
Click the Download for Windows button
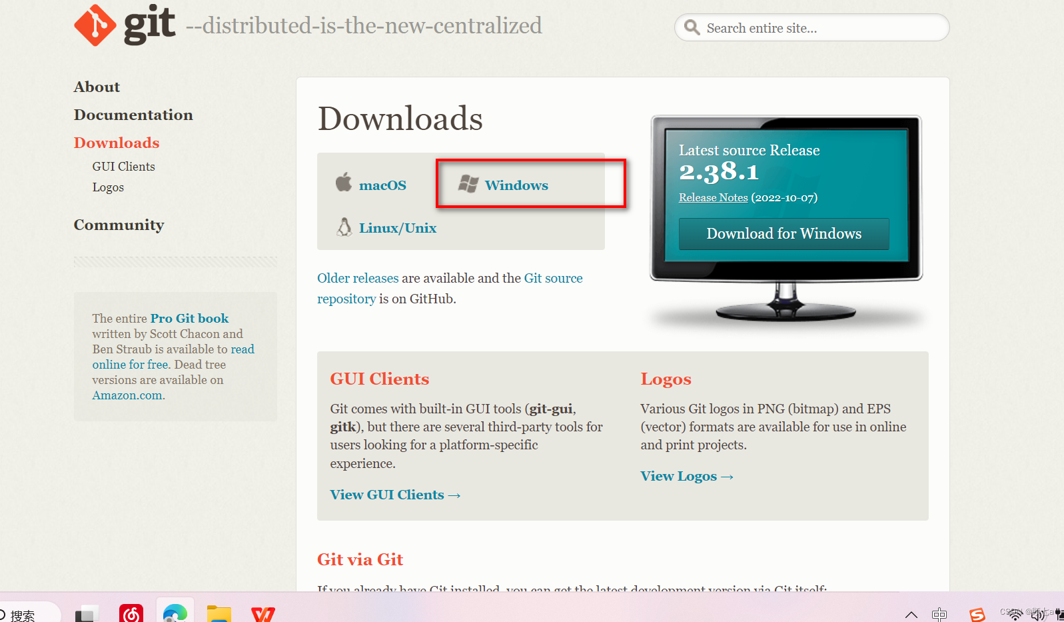tap(784, 233)
